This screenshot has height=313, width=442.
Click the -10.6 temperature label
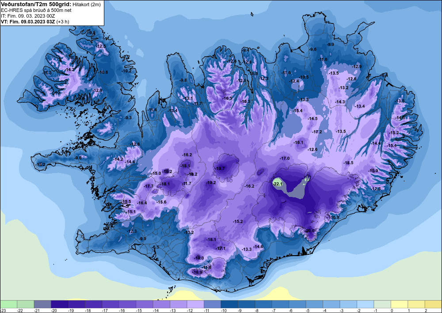[103, 72]
